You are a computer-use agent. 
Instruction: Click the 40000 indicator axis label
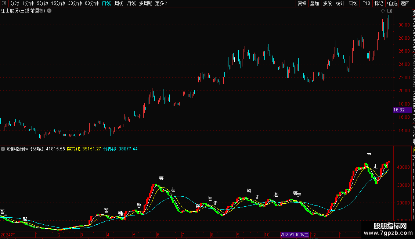[x=403, y=167]
